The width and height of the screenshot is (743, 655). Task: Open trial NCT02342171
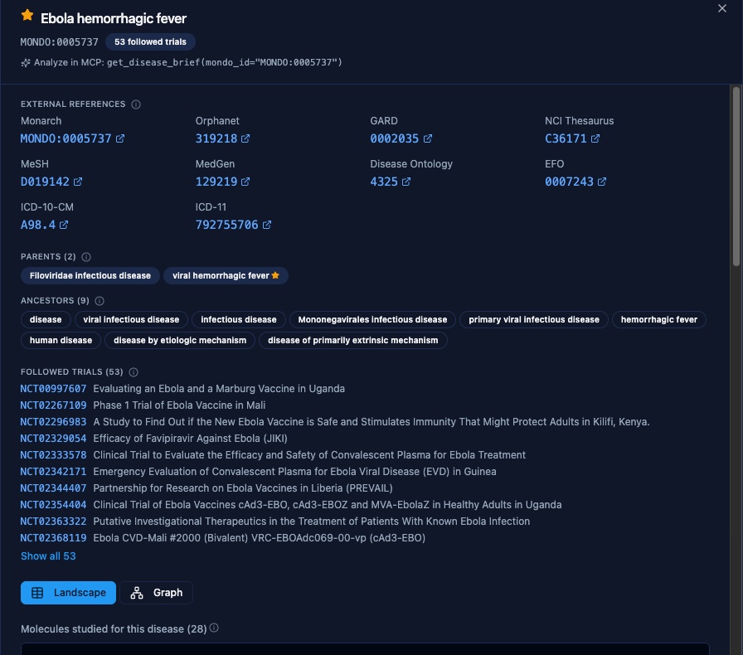point(53,472)
